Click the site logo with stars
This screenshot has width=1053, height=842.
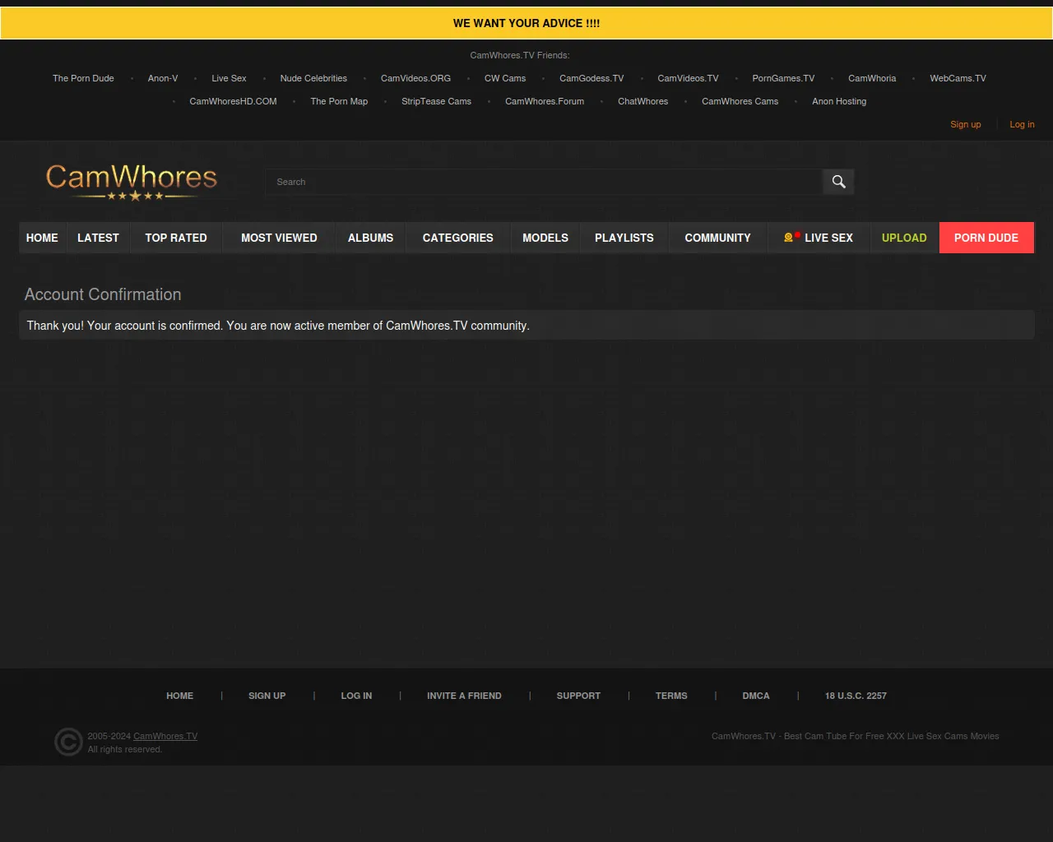(x=132, y=182)
